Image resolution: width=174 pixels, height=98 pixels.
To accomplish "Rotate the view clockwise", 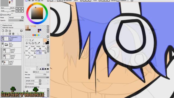I will coord(20,11).
